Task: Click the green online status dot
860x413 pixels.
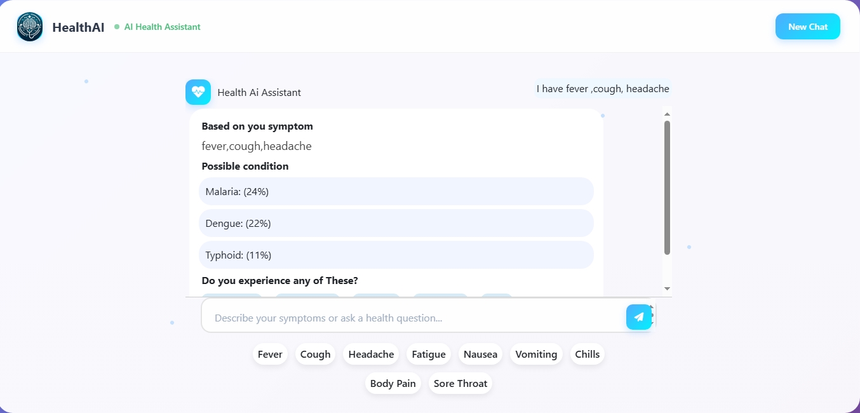Action: click(x=117, y=27)
